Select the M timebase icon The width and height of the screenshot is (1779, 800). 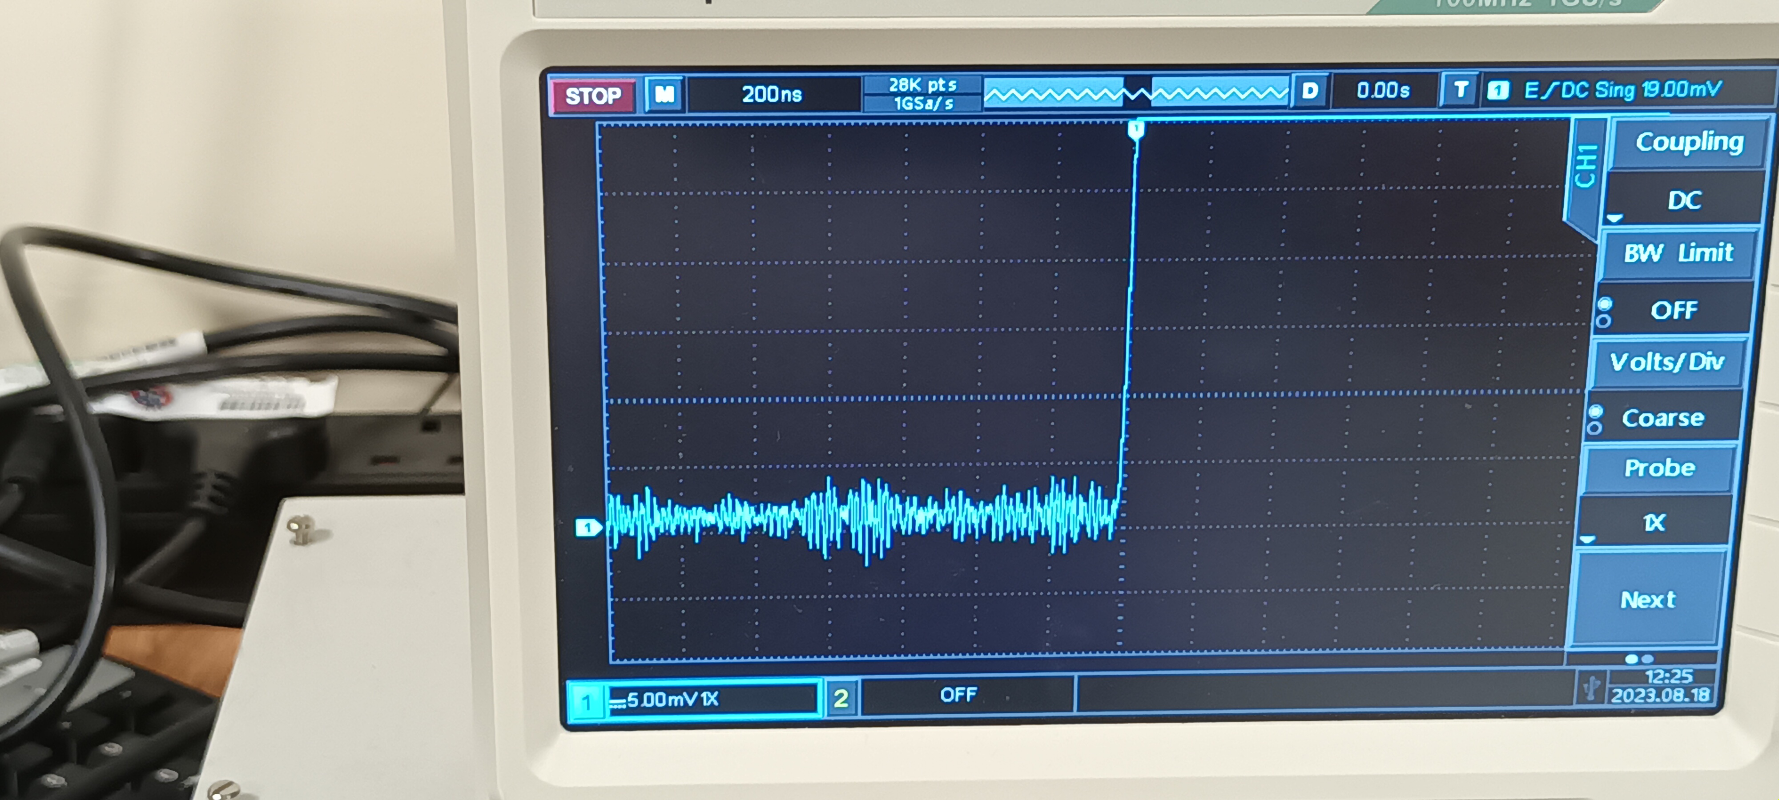point(664,94)
